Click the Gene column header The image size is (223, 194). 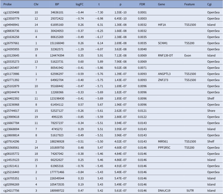click(161, 4)
